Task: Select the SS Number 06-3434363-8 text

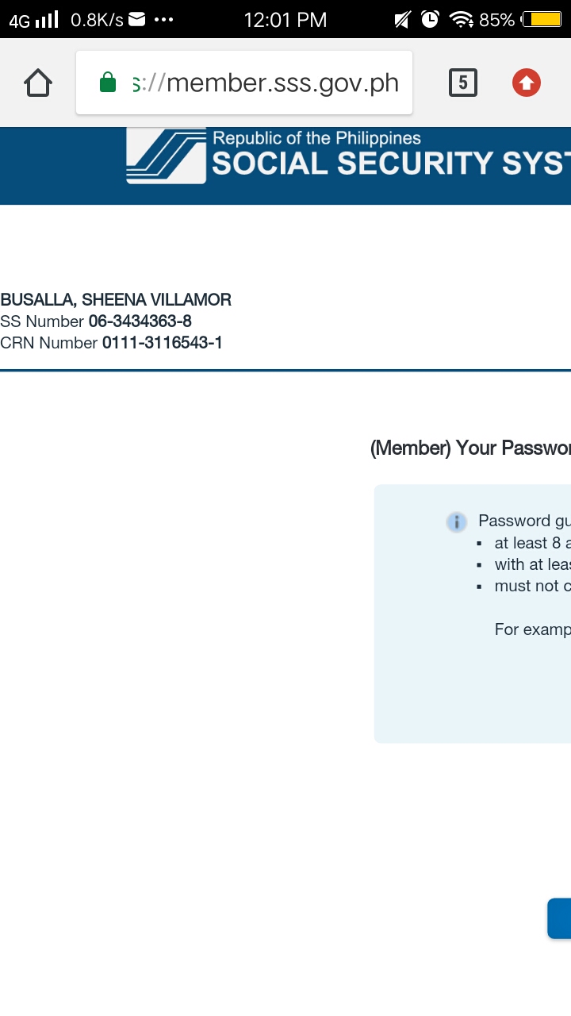Action: 96,321
